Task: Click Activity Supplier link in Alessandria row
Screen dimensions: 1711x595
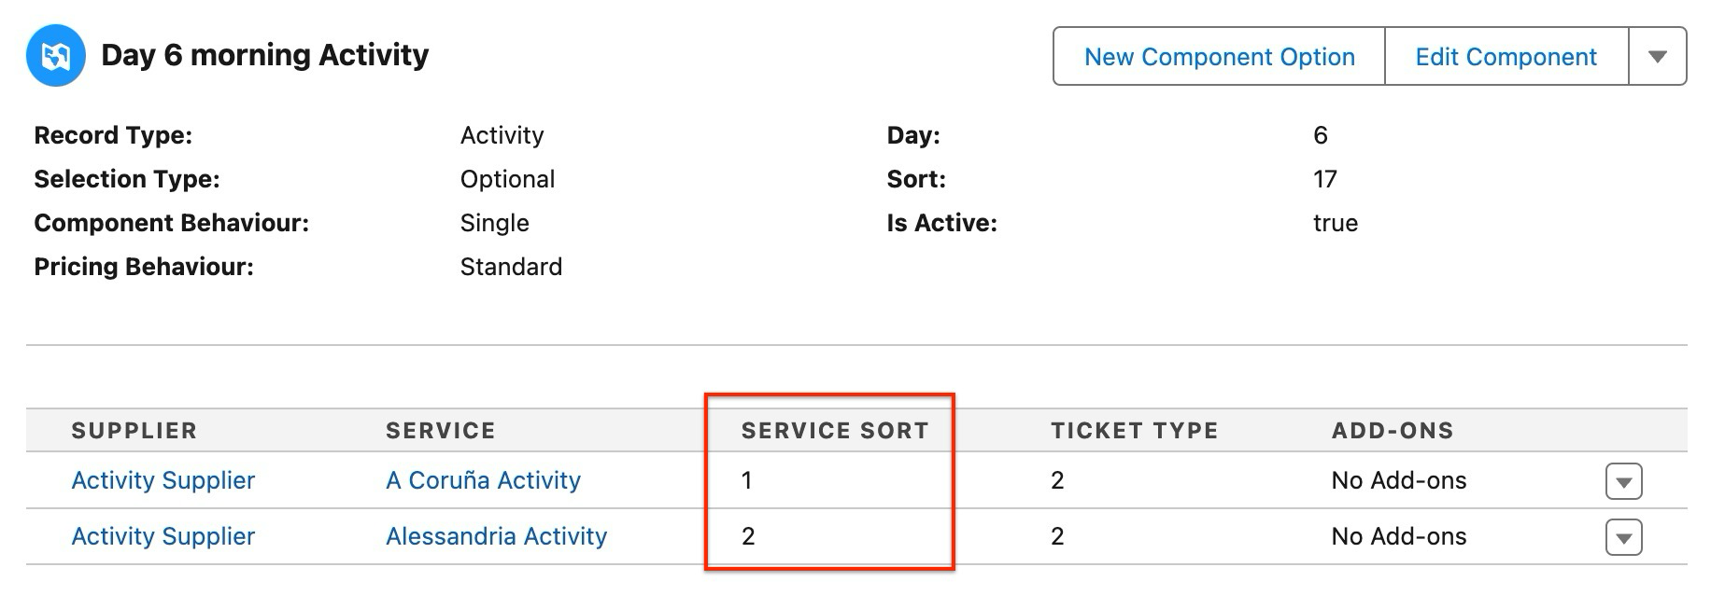Action: [x=163, y=536]
